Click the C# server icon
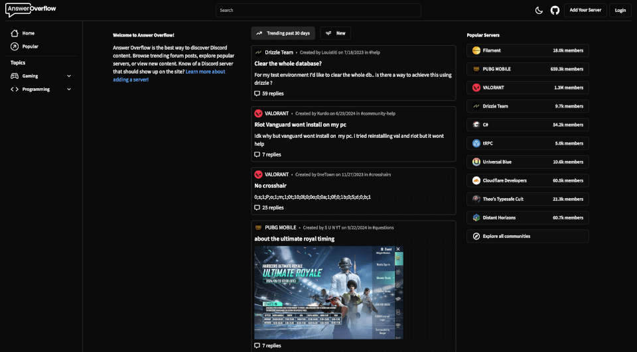 [x=476, y=125]
